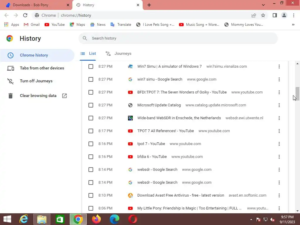This screenshot has height=225, width=300.
Task: Check the Win7 Simu history entry
Action: [x=91, y=67]
